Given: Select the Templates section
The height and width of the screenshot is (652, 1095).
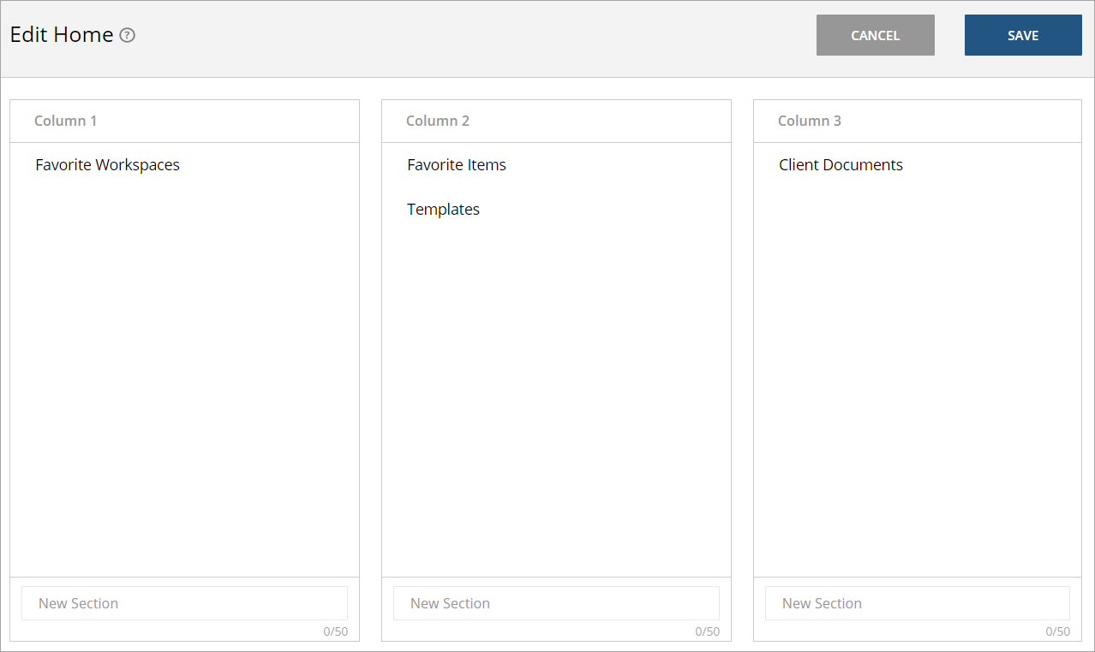Looking at the screenshot, I should point(443,209).
